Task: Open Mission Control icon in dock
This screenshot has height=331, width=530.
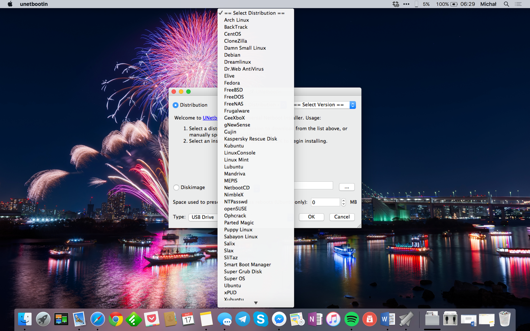Action: [61, 319]
